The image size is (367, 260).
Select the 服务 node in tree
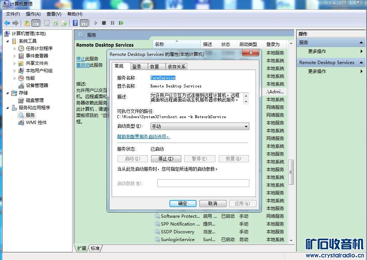pos(30,115)
